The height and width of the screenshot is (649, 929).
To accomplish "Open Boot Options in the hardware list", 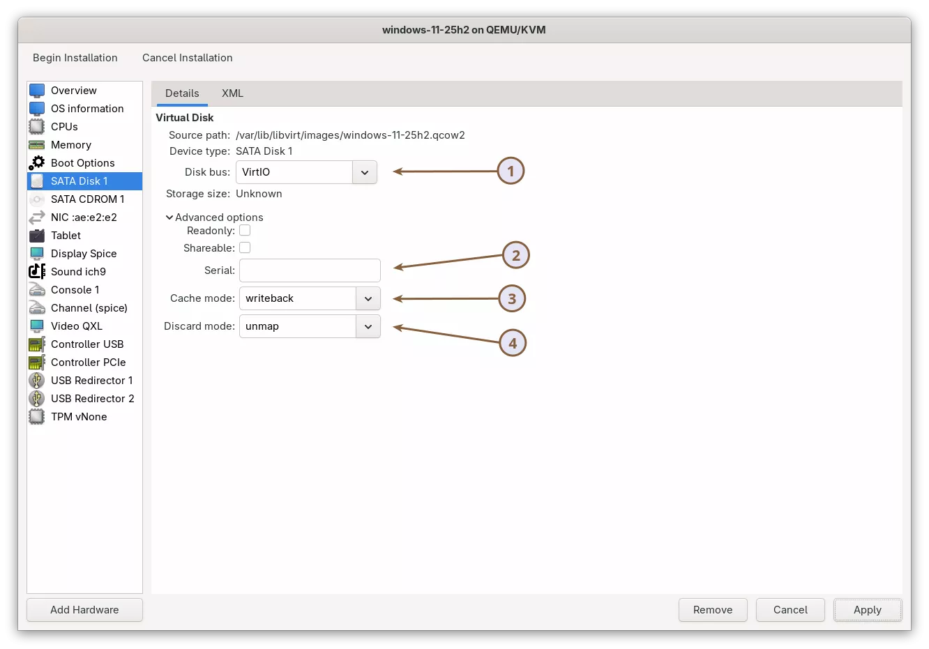I will 84,163.
